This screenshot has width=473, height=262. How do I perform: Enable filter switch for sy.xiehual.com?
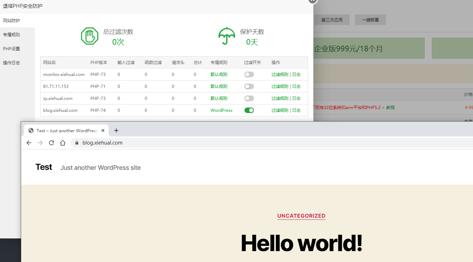pyautogui.click(x=249, y=98)
